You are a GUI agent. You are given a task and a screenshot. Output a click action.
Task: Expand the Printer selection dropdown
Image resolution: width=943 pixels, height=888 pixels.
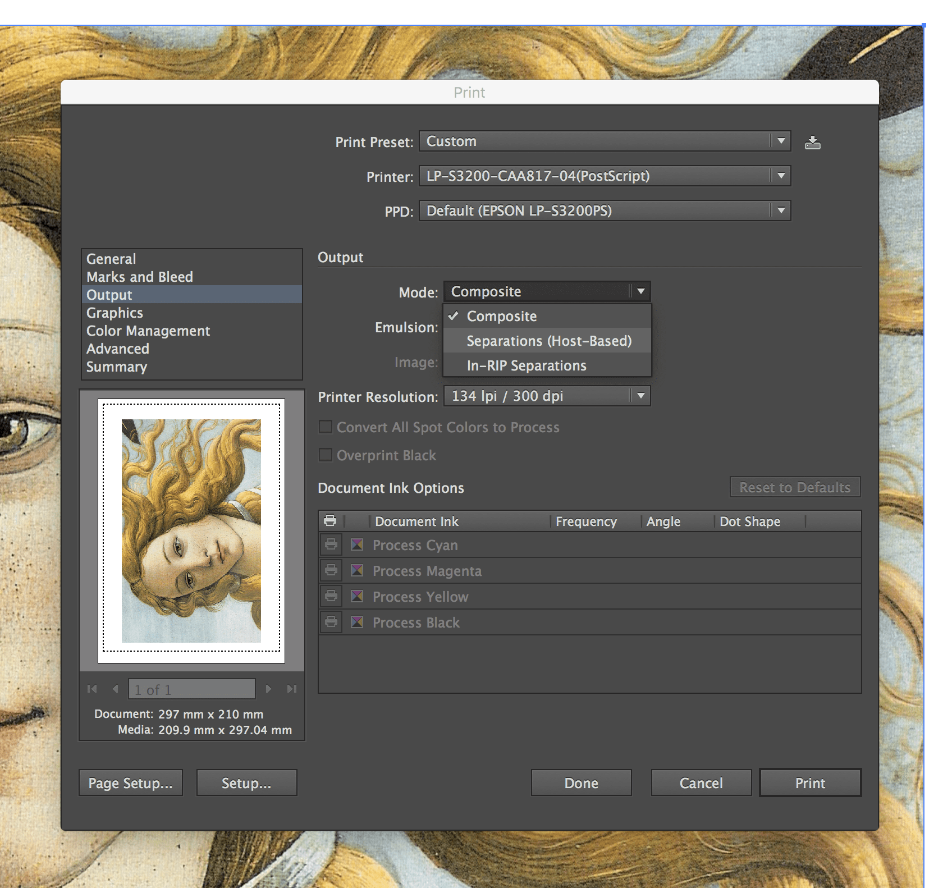click(605, 176)
